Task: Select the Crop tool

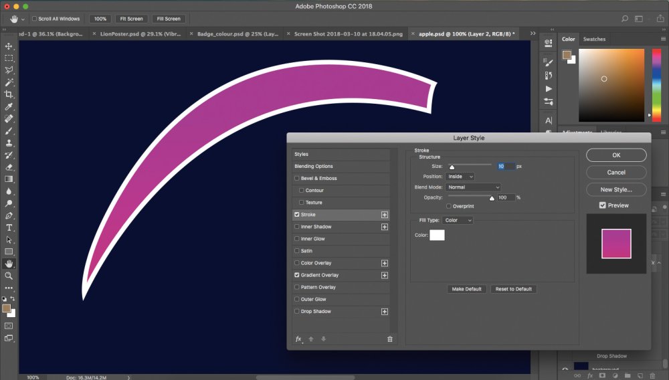Action: 9,94
